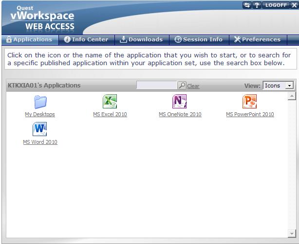Click the magnifying glass search icon
299x244 pixels.
point(182,86)
